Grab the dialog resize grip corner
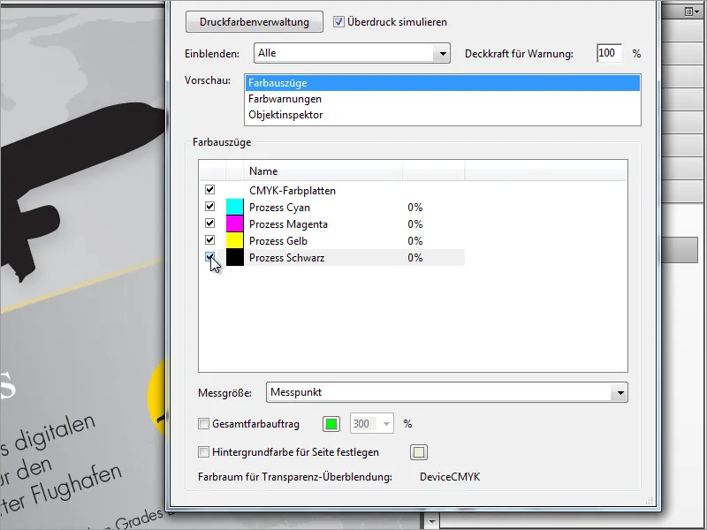Image resolution: width=707 pixels, height=530 pixels. point(650,500)
